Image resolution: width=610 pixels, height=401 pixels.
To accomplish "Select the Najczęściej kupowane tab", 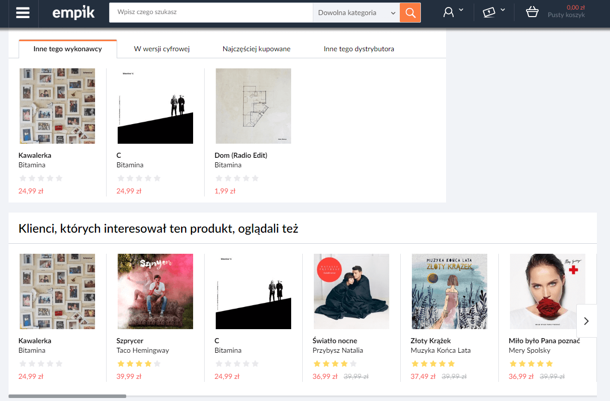I will [x=256, y=49].
